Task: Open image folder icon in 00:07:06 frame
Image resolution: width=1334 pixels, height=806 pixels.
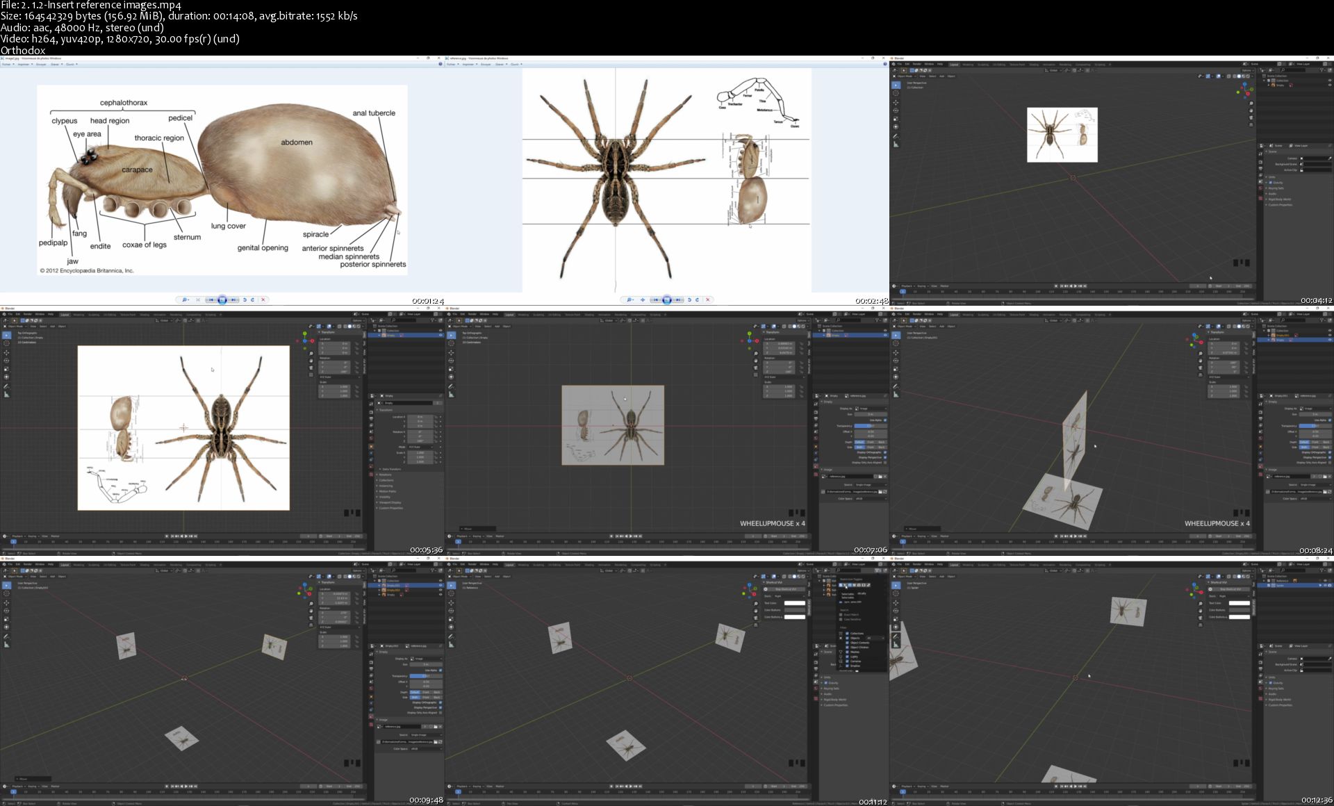Action: click(880, 477)
